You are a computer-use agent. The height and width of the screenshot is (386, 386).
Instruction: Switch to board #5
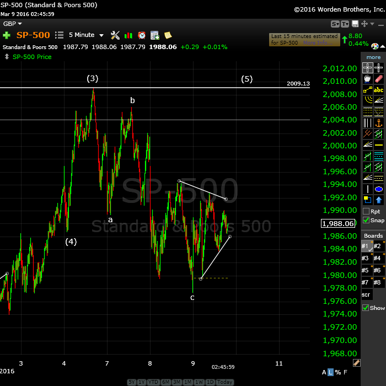[x=367, y=270]
